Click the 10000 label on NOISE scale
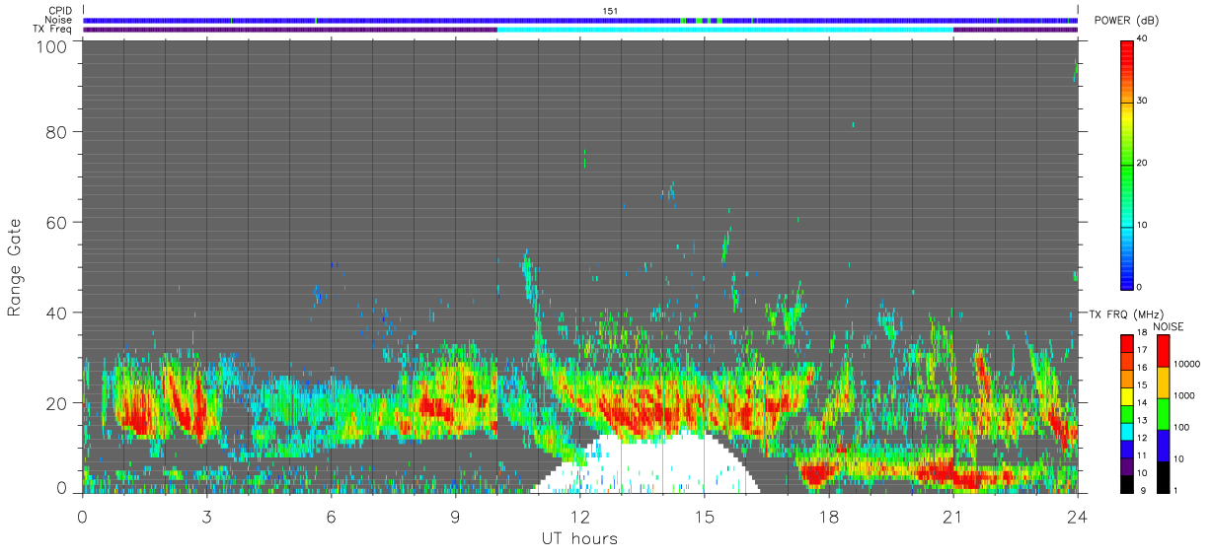Screen dimensions: 1212x559 coord(1187,364)
